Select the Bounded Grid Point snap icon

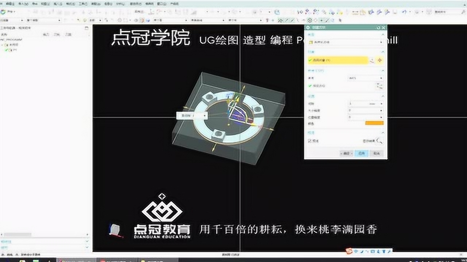[340, 20]
